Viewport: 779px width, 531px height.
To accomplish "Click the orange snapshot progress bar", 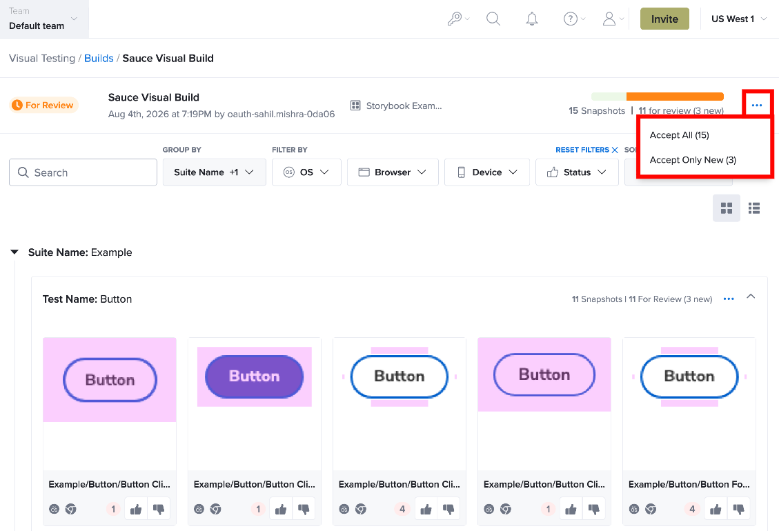I will pos(675,97).
